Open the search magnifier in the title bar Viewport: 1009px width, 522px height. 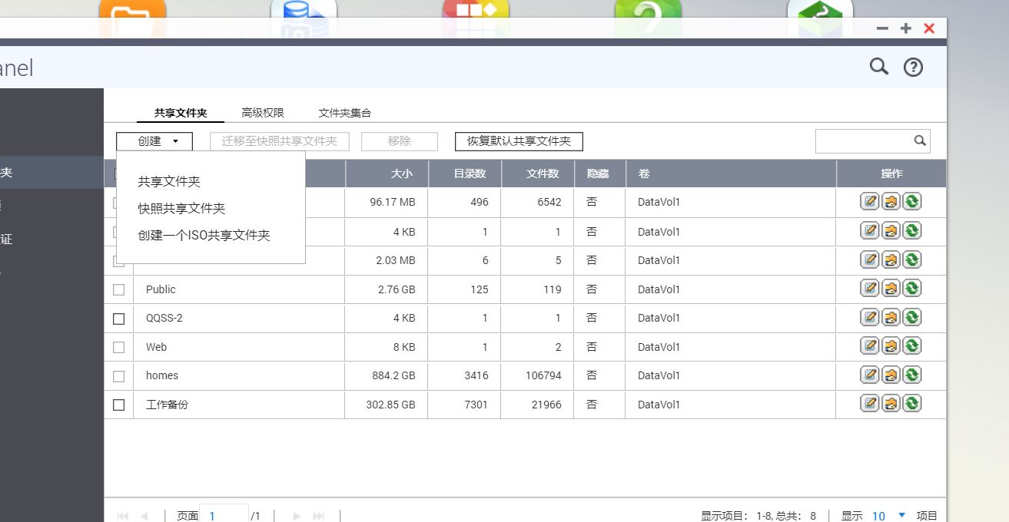coord(878,67)
